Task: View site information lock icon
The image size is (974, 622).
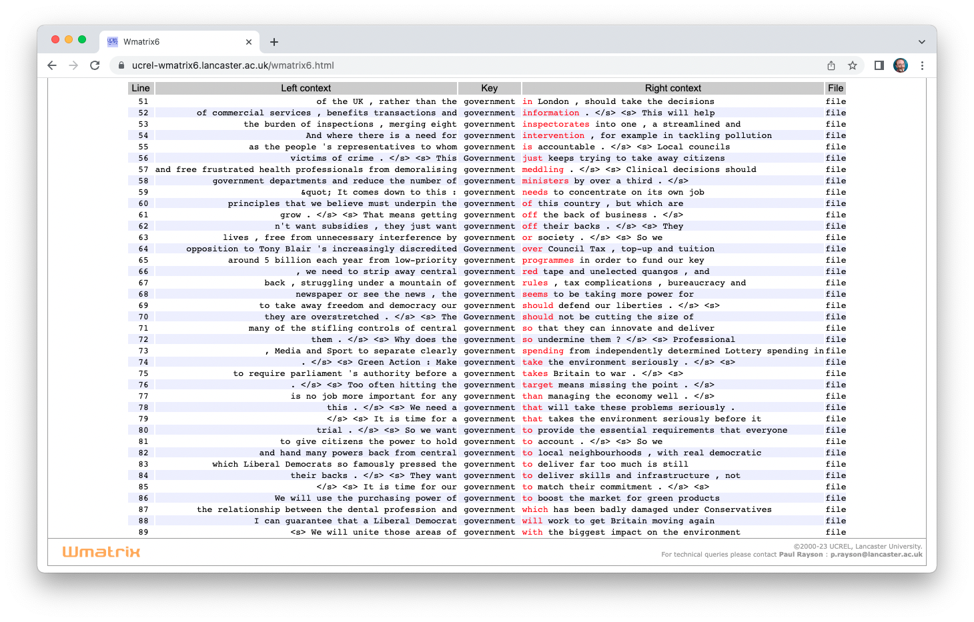Action: pyautogui.click(x=121, y=65)
